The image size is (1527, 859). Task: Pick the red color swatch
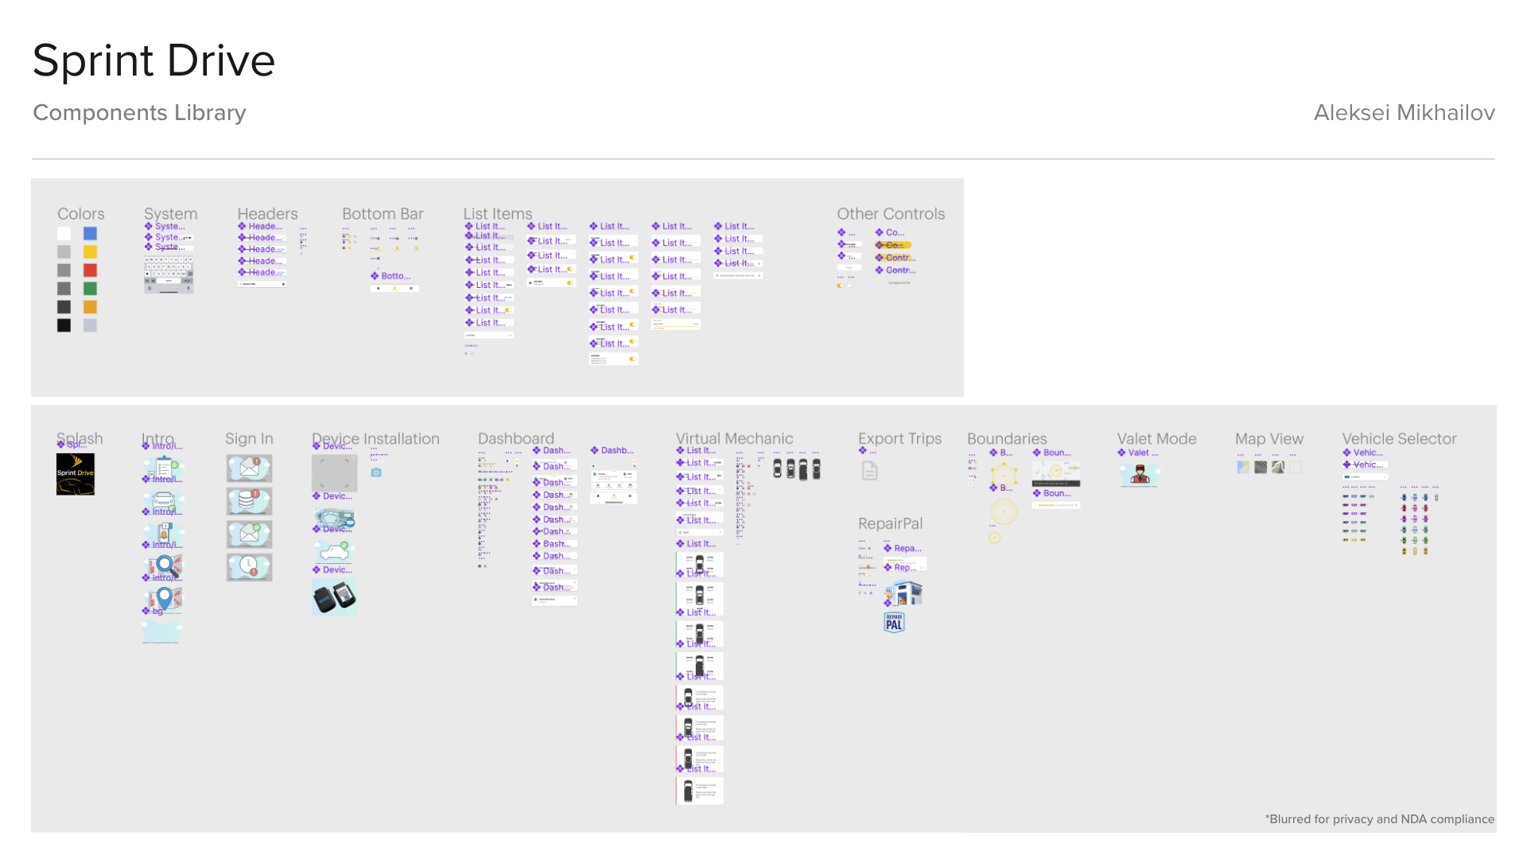tap(90, 270)
